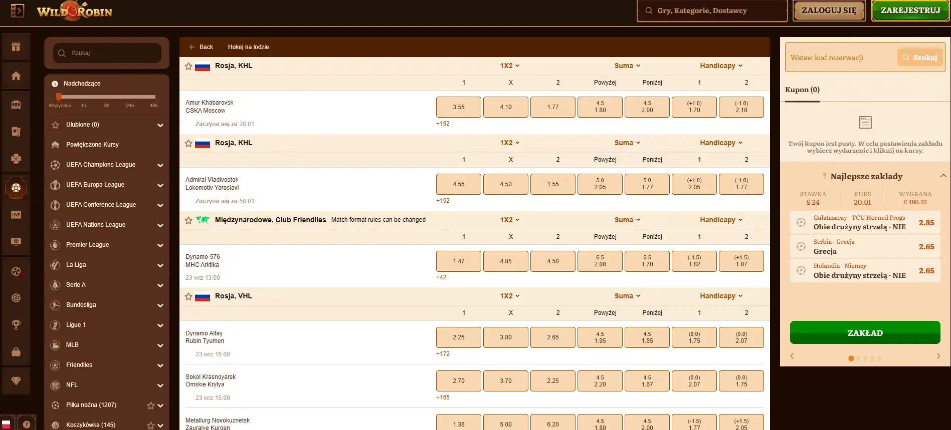951x430 pixels.
Task: Click the Wild Robin logo
Action: point(74,11)
